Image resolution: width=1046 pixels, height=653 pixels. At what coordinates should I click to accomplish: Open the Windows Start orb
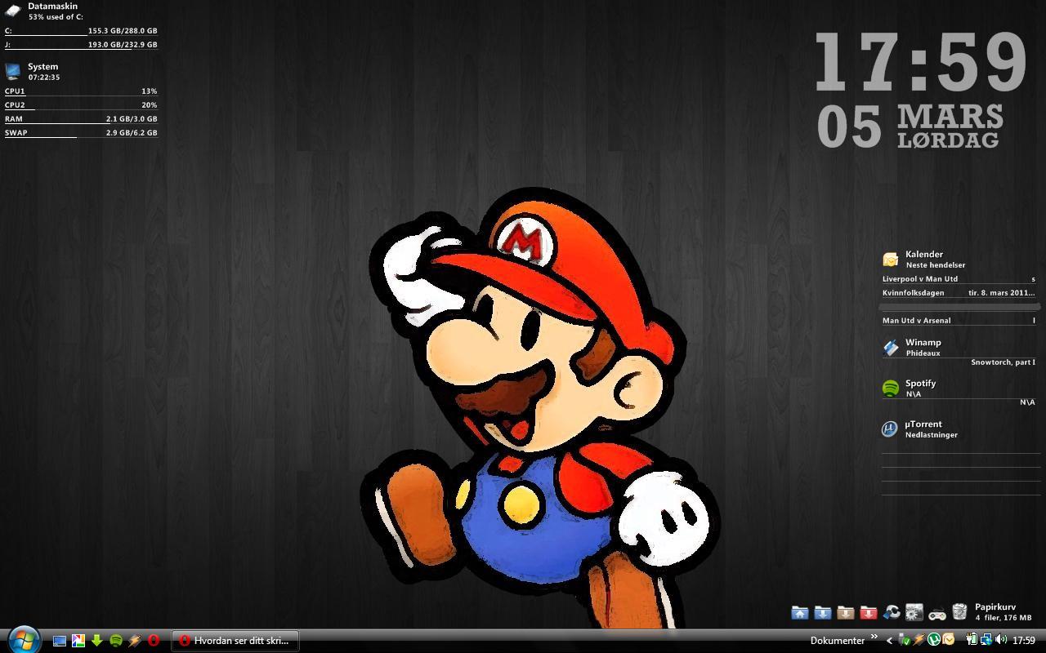coord(24,640)
